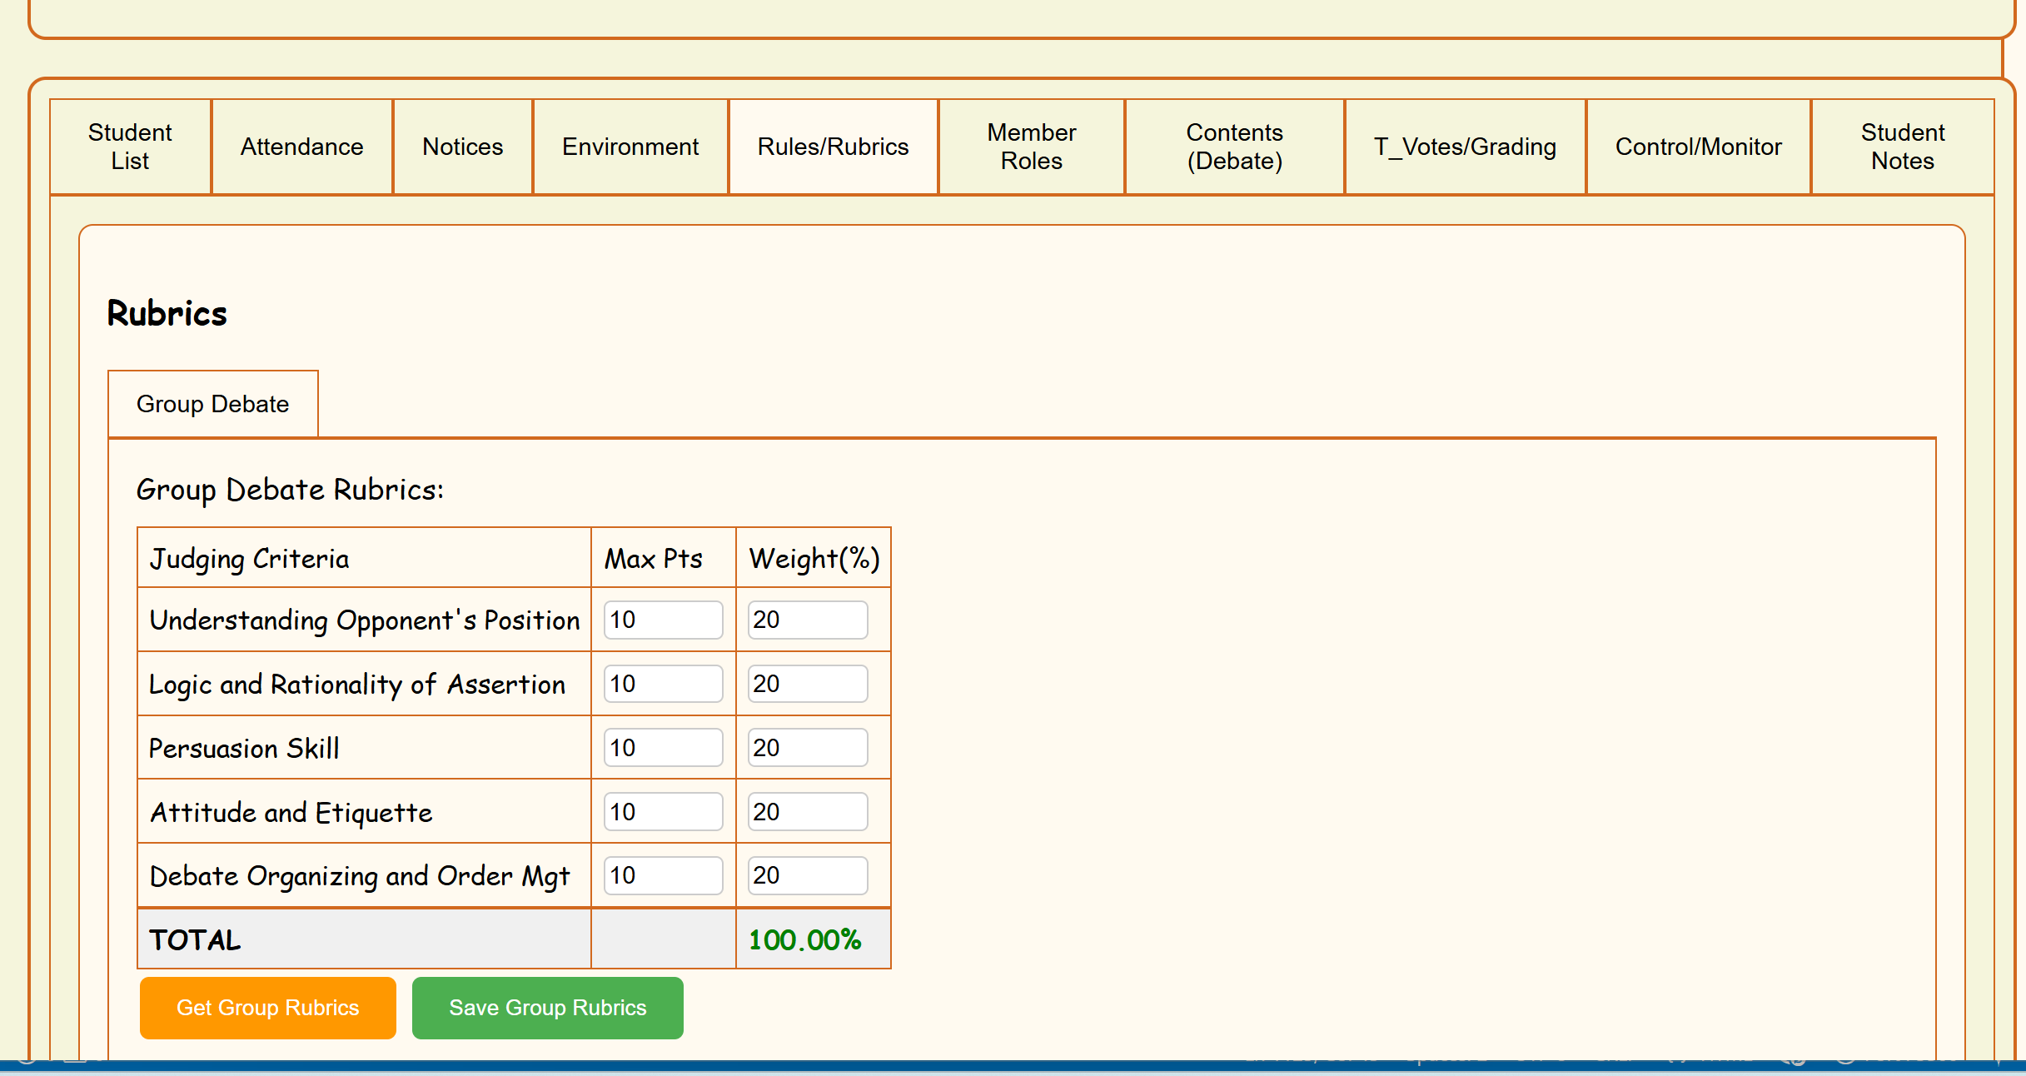Click the Save Group Rubrics button
2026x1076 pixels.
[547, 1008]
